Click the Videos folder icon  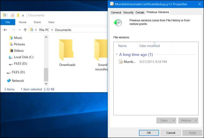(11, 50)
